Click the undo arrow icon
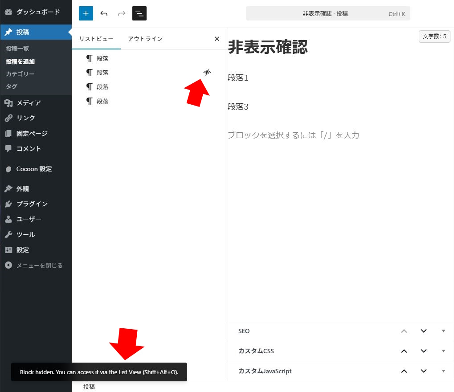 pyautogui.click(x=104, y=13)
